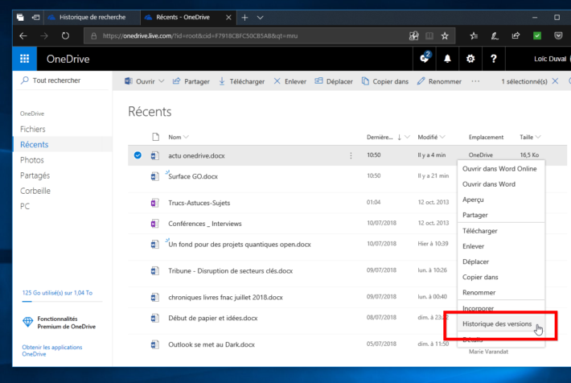
Task: Select the Outlook se met au Dark.docx file
Action: pyautogui.click(x=212, y=344)
